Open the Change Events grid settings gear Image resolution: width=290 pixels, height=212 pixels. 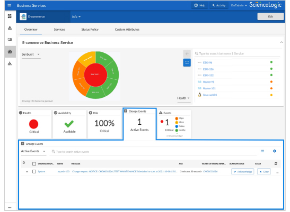[275, 151]
